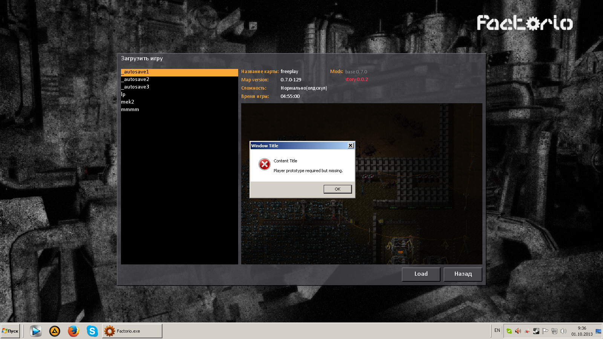Image resolution: width=603 pixels, height=339 pixels.
Task: Select the mek2 save entry
Action: (179, 102)
